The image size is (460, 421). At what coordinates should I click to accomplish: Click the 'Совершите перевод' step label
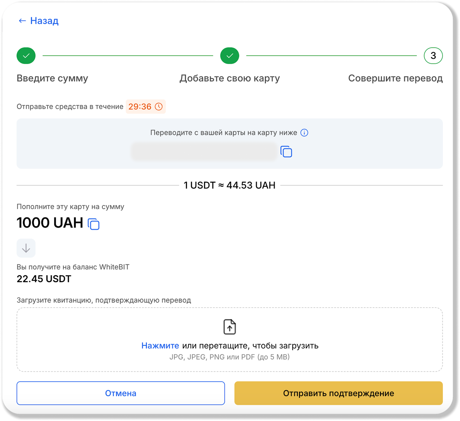pyautogui.click(x=395, y=78)
